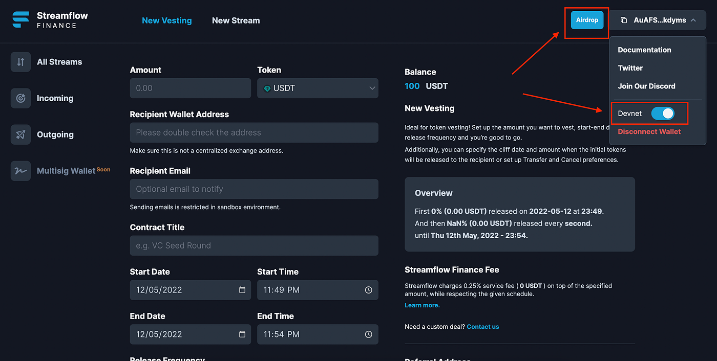Click the Amount input field
Screen dimensions: 717x361
pos(191,88)
